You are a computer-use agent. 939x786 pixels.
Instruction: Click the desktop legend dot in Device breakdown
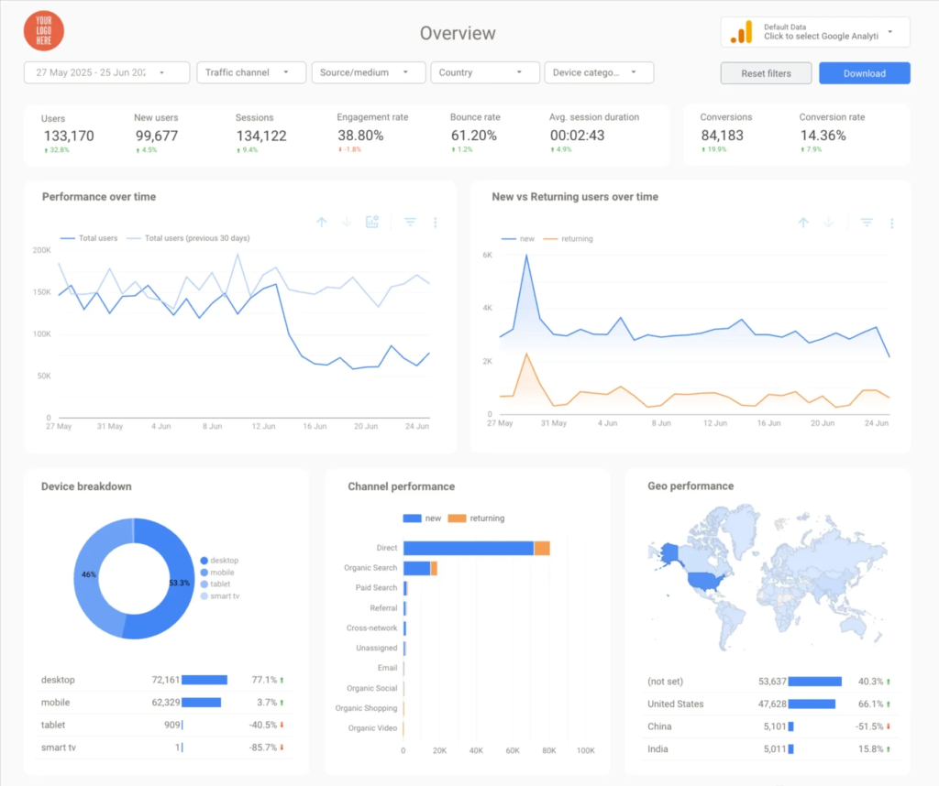click(204, 561)
